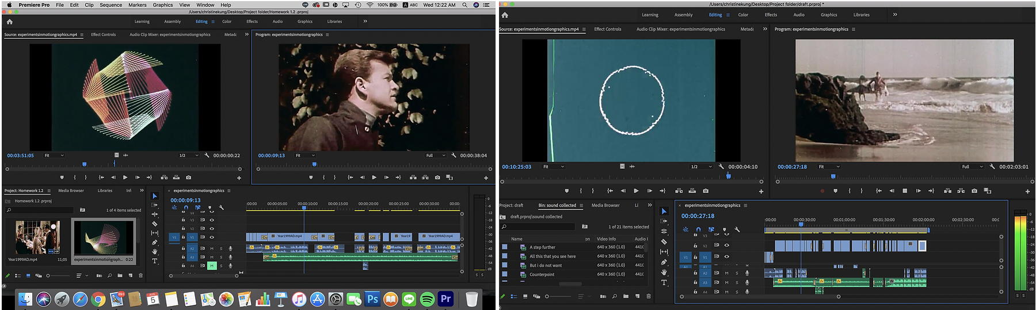Screen dimensions: 1036x310
Task: Open the Sequence menu in the menu bar
Action: (111, 5)
